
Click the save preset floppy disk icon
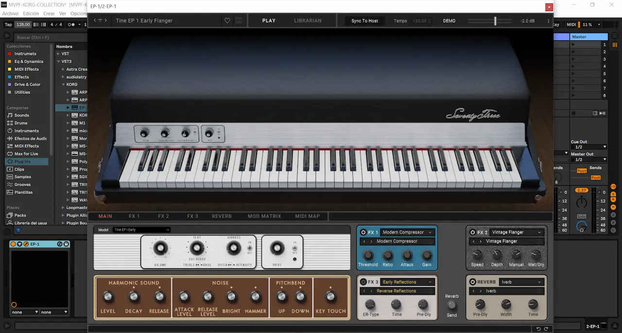pos(239,21)
